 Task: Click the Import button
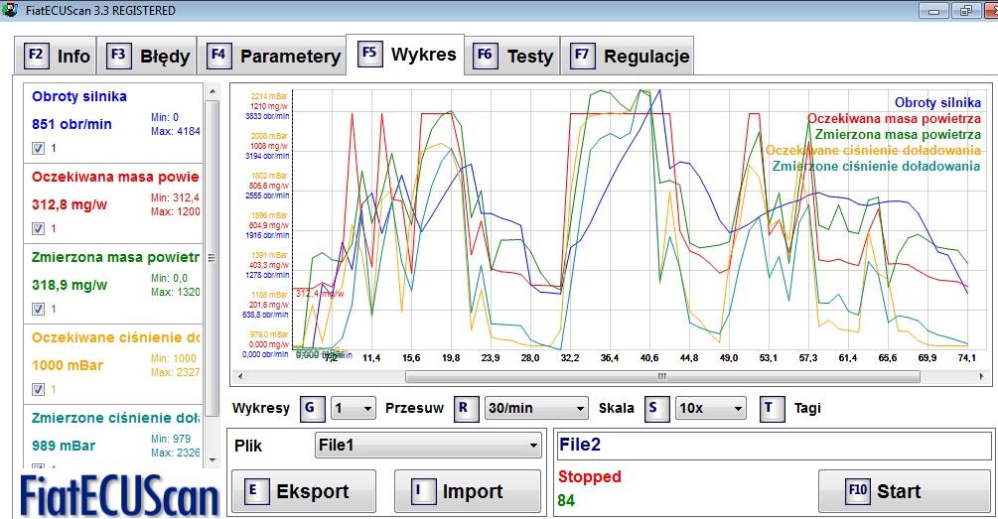[468, 491]
